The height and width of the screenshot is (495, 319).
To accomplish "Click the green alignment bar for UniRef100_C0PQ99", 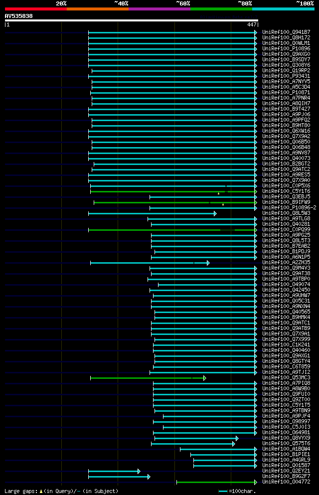I will pyautogui.click(x=172, y=230).
